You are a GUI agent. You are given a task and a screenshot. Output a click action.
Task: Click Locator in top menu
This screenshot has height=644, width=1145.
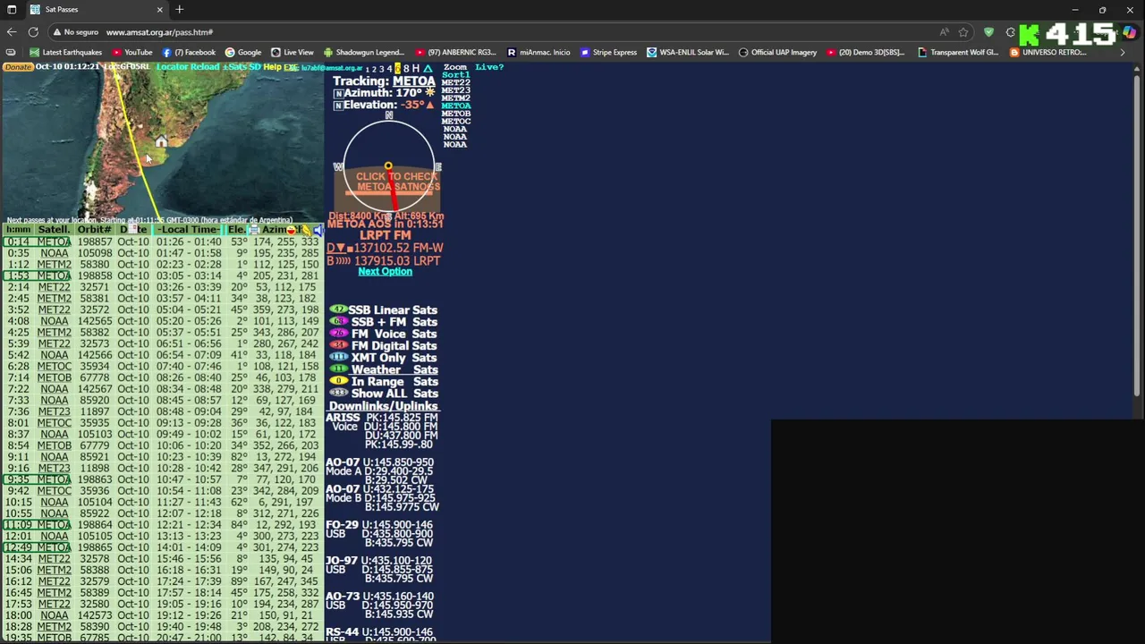coord(171,67)
